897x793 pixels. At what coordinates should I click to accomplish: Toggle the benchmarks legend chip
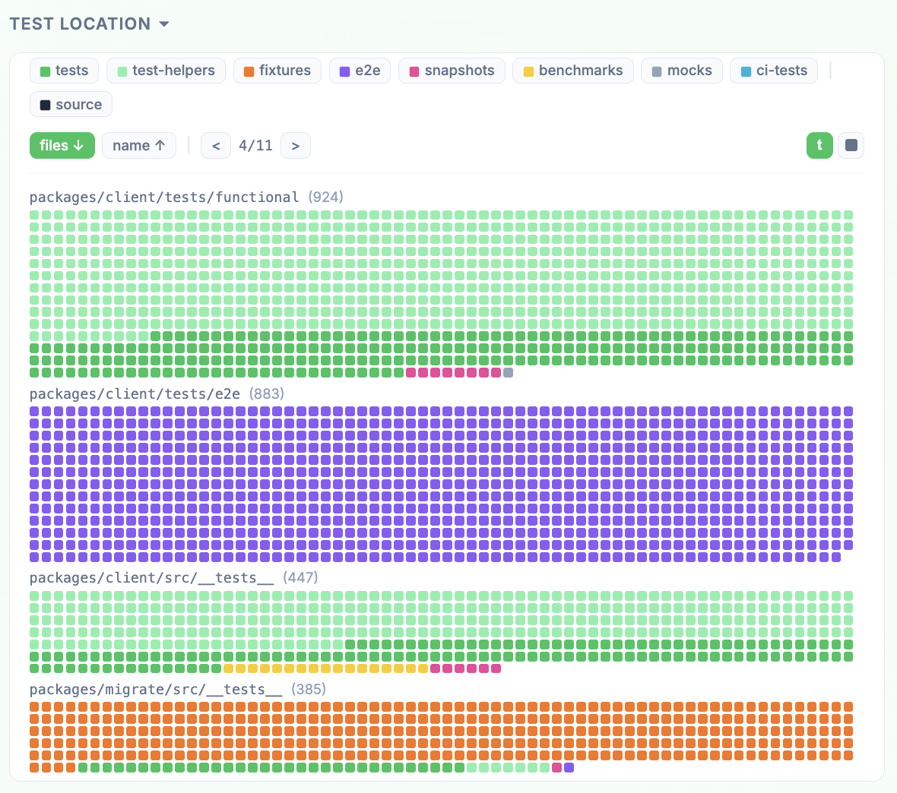click(573, 71)
